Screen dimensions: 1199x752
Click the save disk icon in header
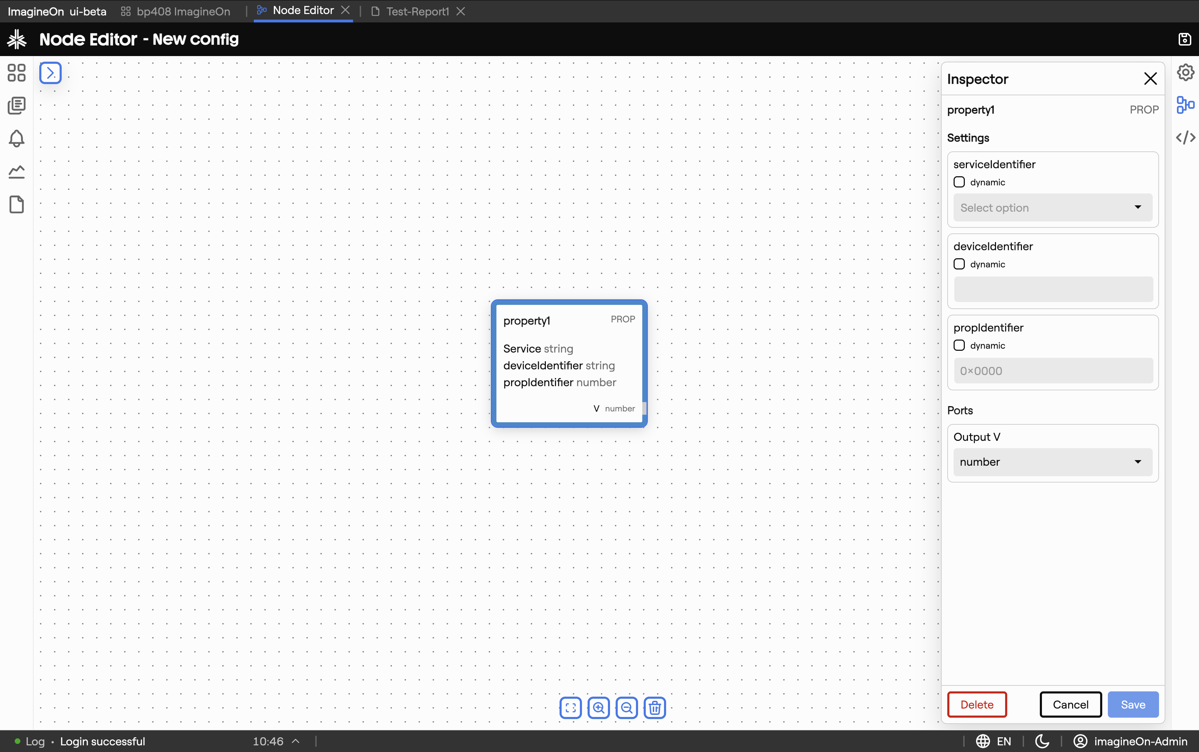click(x=1185, y=39)
